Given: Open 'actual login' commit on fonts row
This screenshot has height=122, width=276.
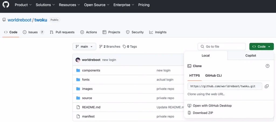Looking at the screenshot, I should coord(165,80).
